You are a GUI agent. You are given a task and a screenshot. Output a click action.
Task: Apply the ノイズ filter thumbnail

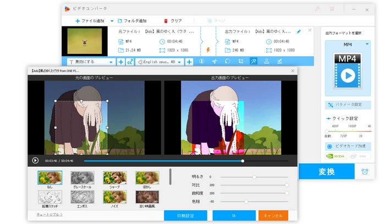pos(115,197)
